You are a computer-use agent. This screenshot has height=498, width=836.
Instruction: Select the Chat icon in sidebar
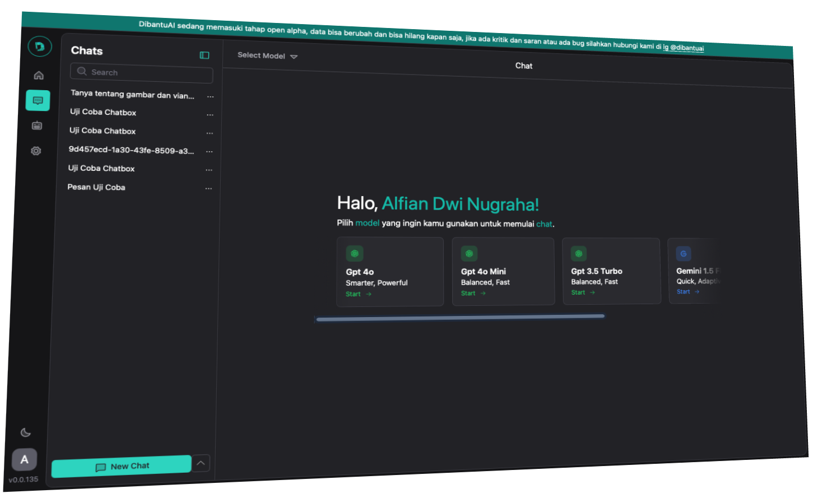tap(38, 101)
